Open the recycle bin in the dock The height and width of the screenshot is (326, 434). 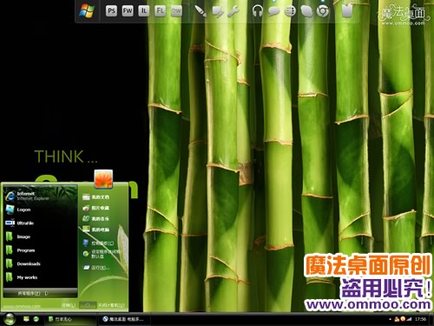click(x=347, y=11)
